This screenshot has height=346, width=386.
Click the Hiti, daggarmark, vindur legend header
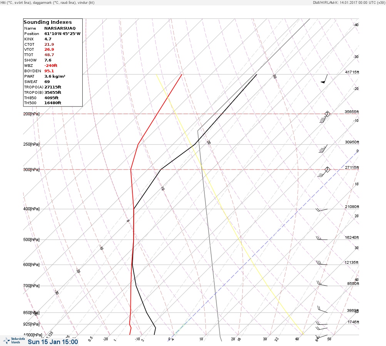pyautogui.click(x=47, y=2)
